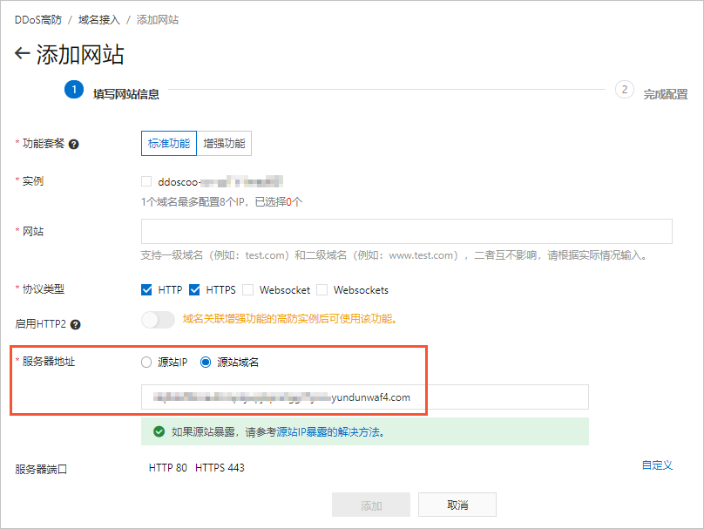Click the step 1 circle indicator
Viewport: 704px width, 529px height.
pyautogui.click(x=74, y=90)
